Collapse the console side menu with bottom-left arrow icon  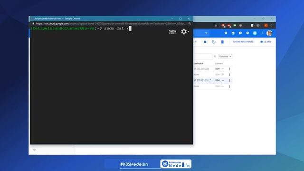(x=34, y=150)
